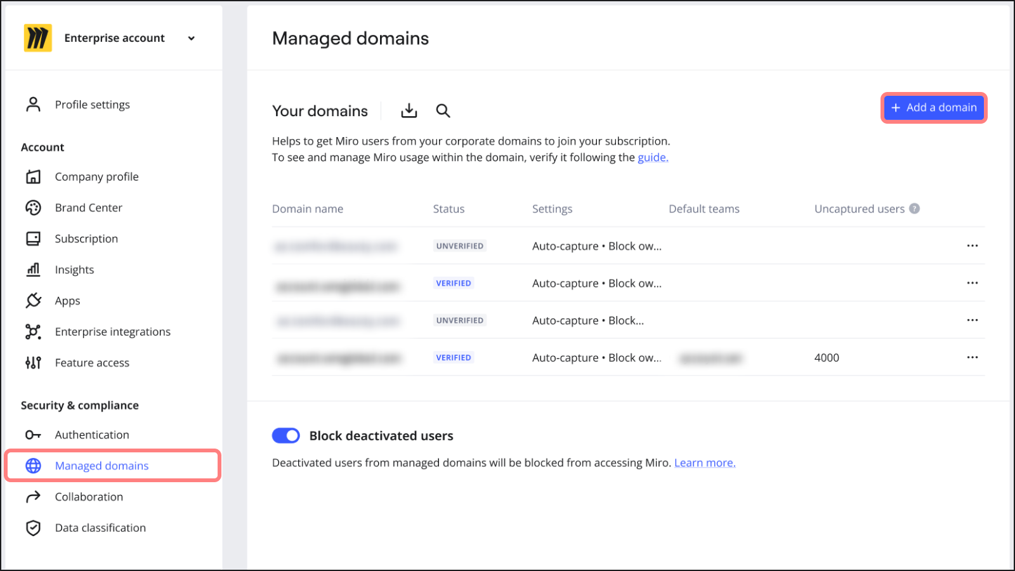Click the search icon next to Your domains
Viewport: 1015px width, 571px height.
pyautogui.click(x=443, y=110)
